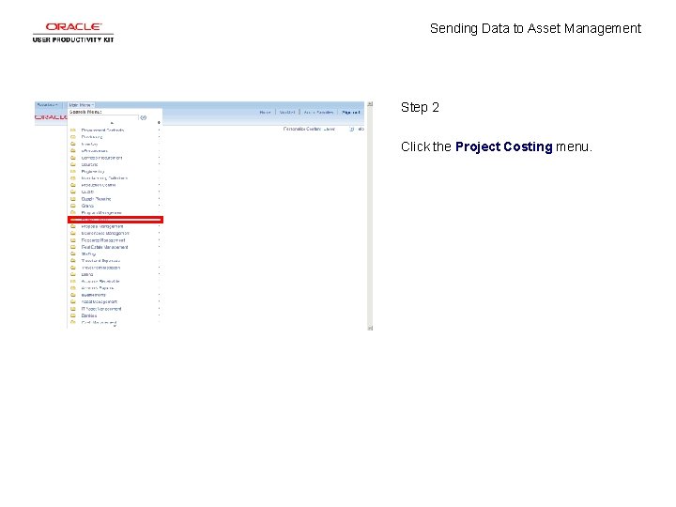Open the Main Menu dropdown
676x507 pixels.
(81, 105)
